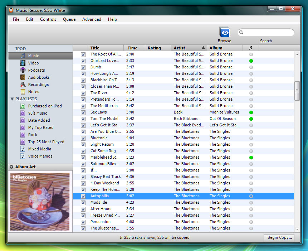Toggle checkbox for Persuasion
Screen dimensions: 308x251
83,222
